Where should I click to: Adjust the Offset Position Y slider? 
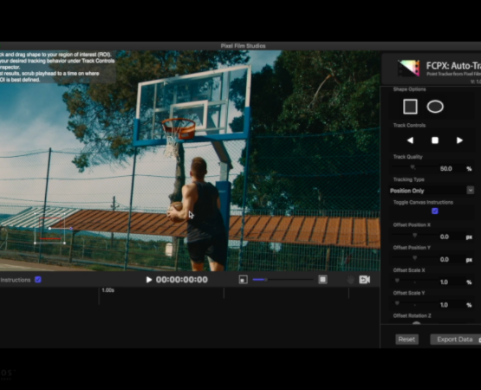pyautogui.click(x=414, y=258)
